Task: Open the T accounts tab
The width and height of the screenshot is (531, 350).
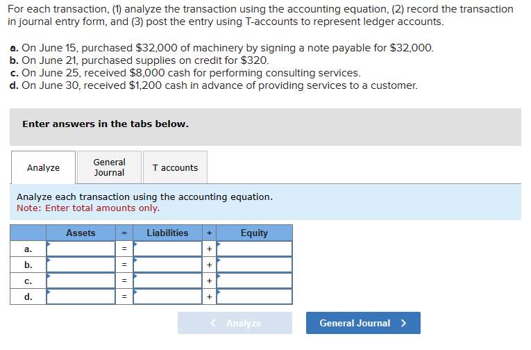Action: pyautogui.click(x=175, y=167)
